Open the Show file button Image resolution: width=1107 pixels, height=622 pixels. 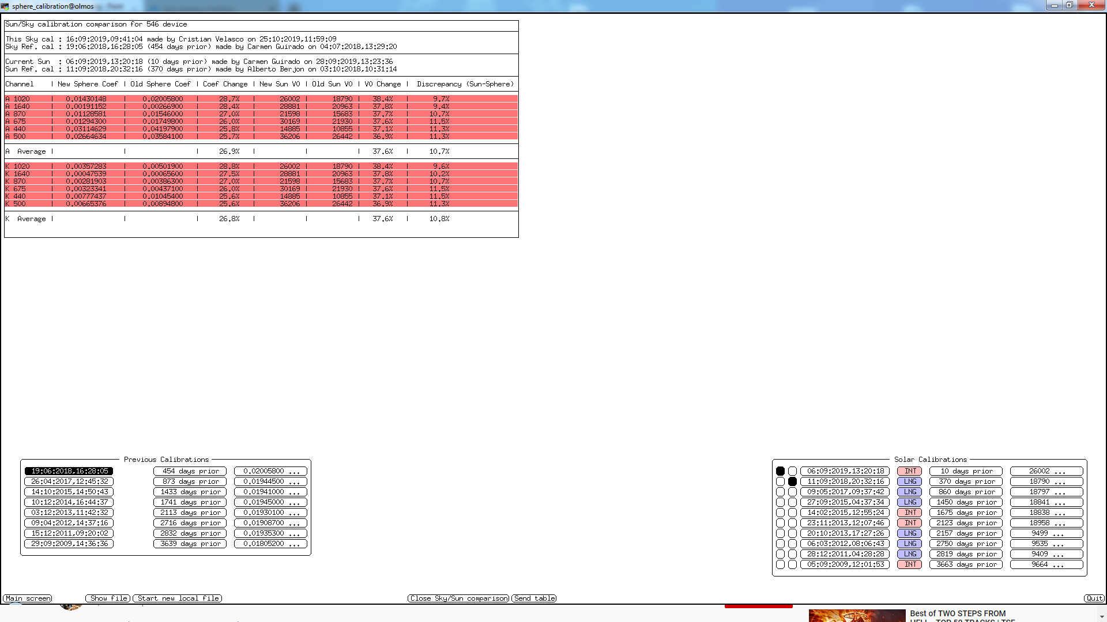[108, 598]
